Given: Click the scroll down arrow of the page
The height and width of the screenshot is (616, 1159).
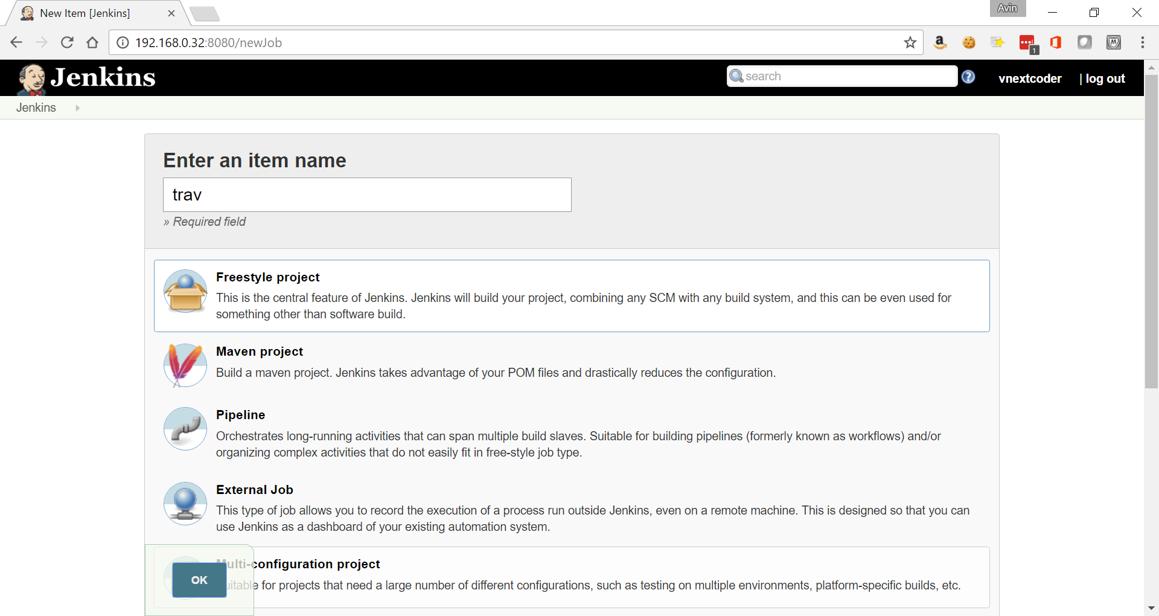Looking at the screenshot, I should pyautogui.click(x=1151, y=608).
